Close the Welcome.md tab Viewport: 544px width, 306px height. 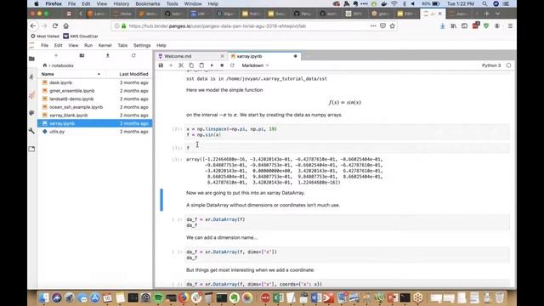223,56
